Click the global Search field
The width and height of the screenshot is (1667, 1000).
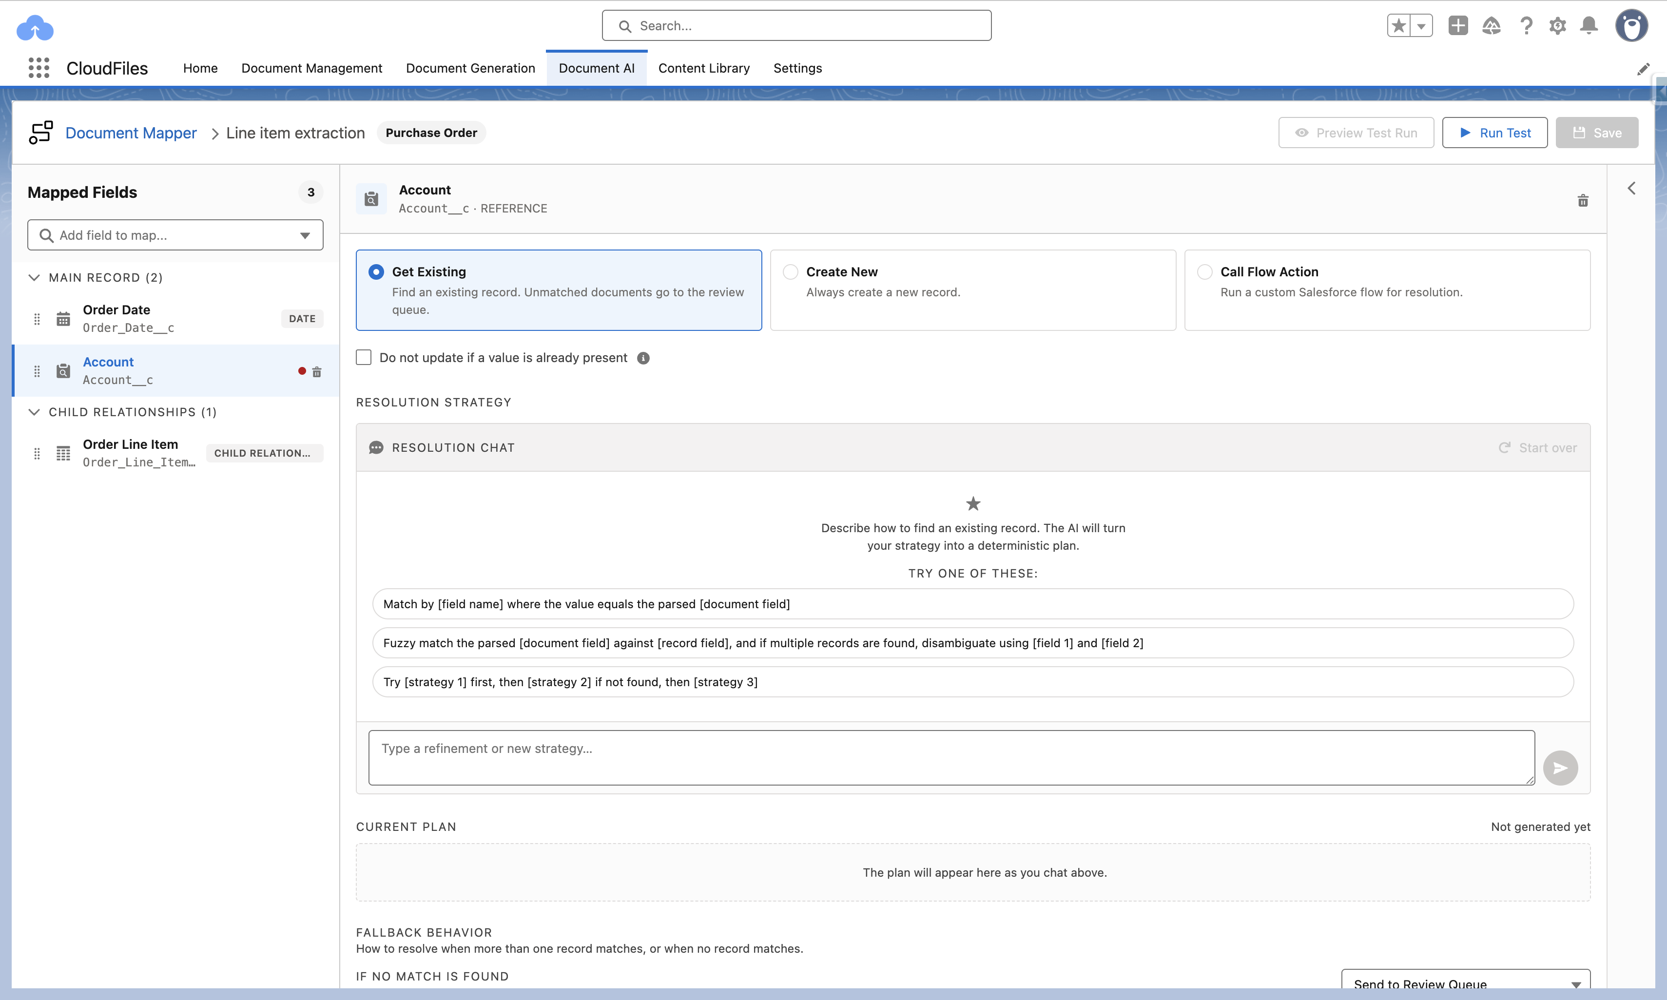[796, 26]
